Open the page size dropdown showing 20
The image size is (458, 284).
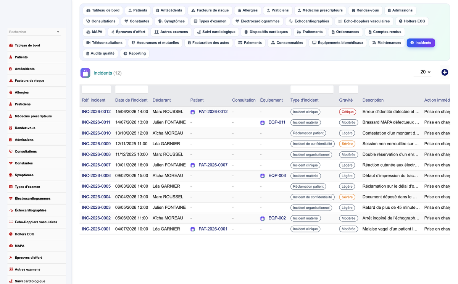[423, 72]
